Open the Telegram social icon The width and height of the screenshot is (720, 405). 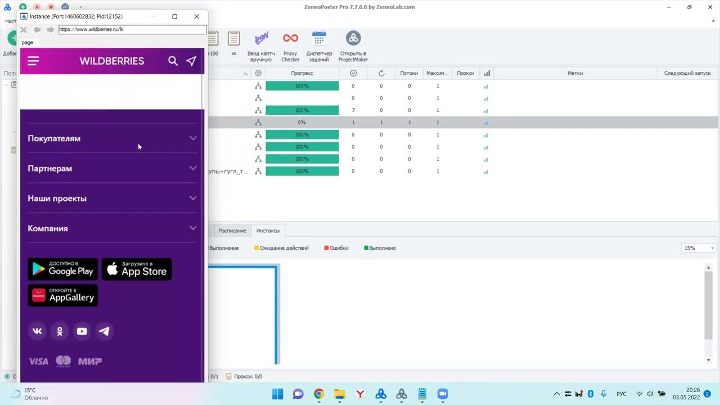104,331
